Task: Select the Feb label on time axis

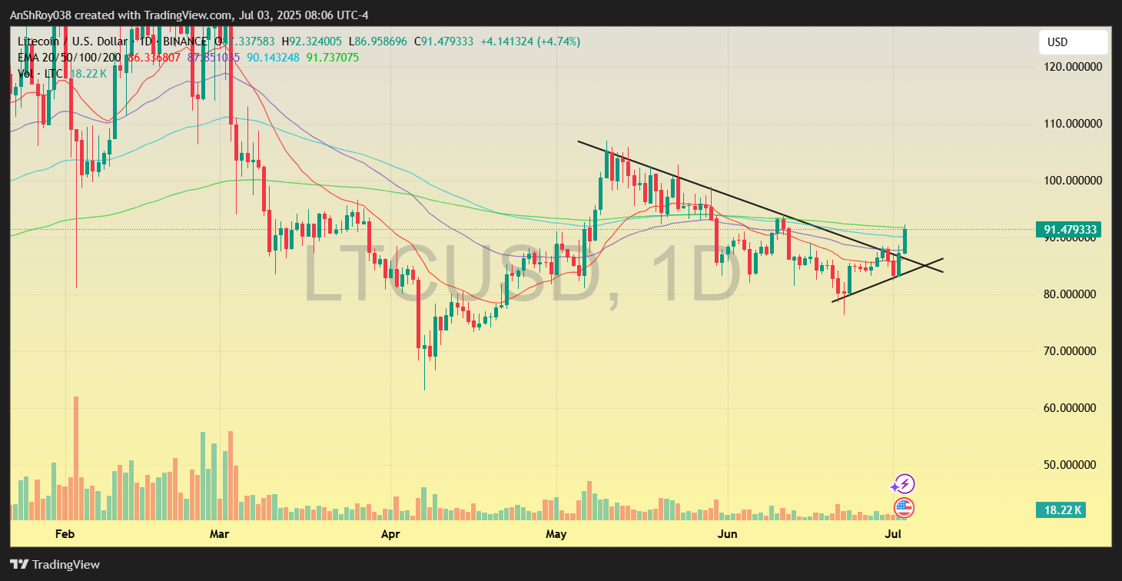Action: point(65,533)
